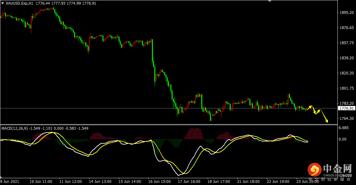Screen dimensions: 356x185
Task: Click the 15 Jun 14:00 time label
Action: 130,182
